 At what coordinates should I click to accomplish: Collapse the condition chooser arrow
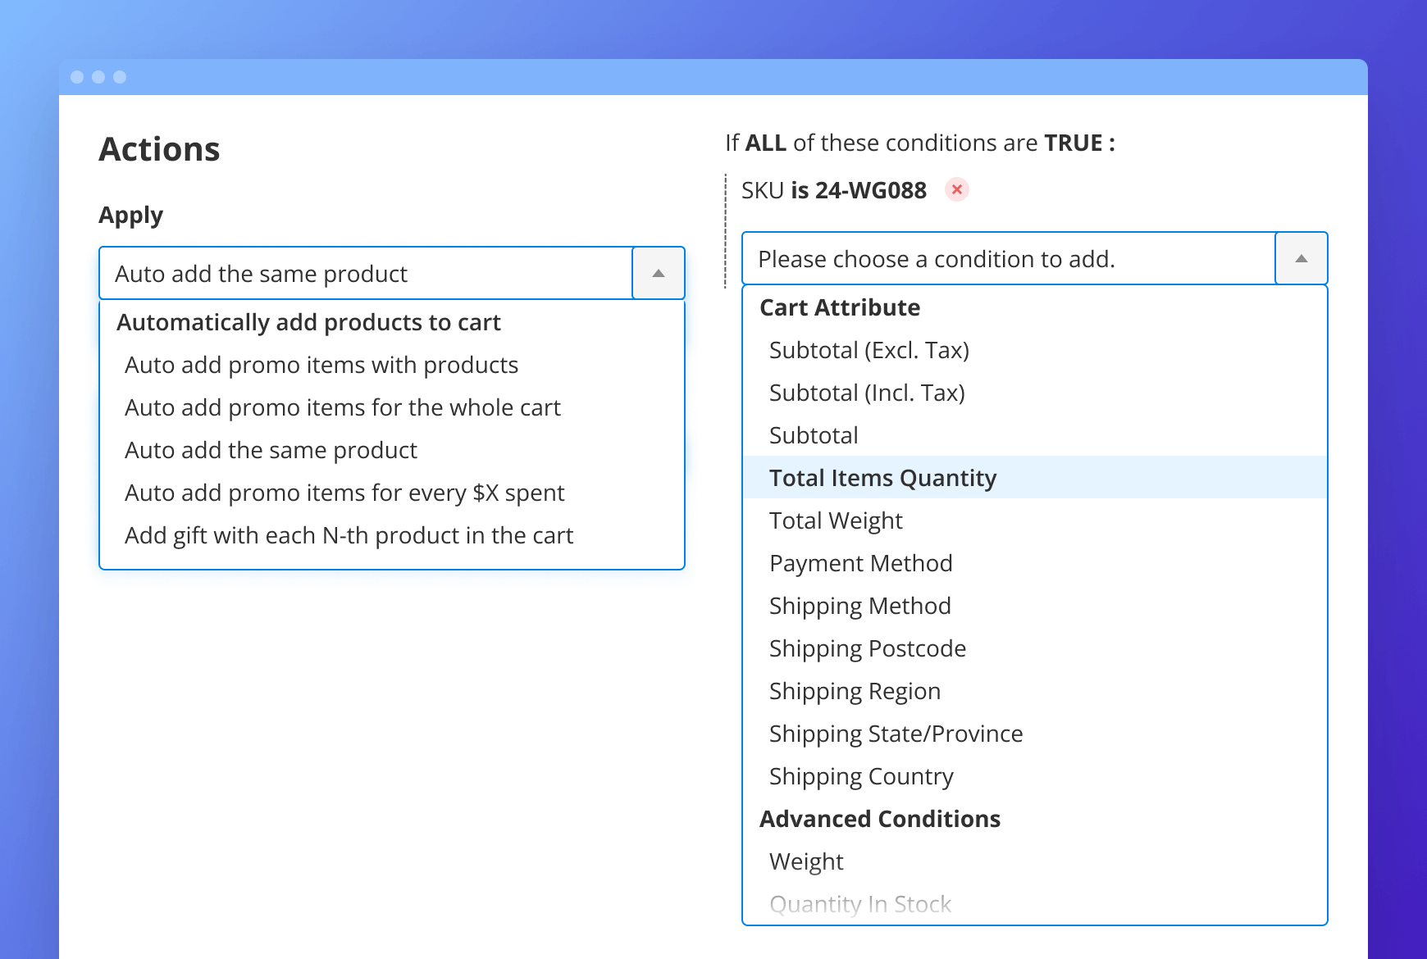(1301, 258)
